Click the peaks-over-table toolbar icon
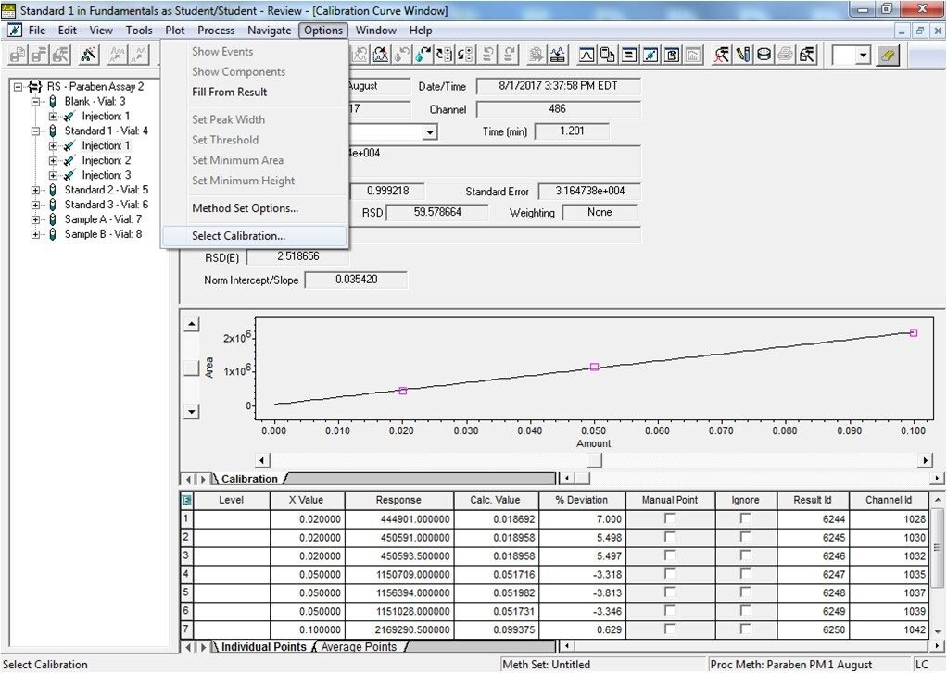Image resolution: width=947 pixels, height=673 pixels. pos(557,55)
